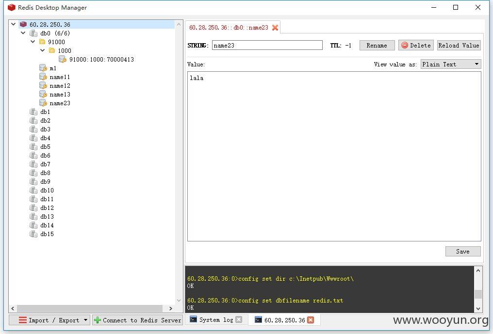Viewport: 493px width, 334px height.
Task: Click the db3 database icon
Action: [33, 129]
